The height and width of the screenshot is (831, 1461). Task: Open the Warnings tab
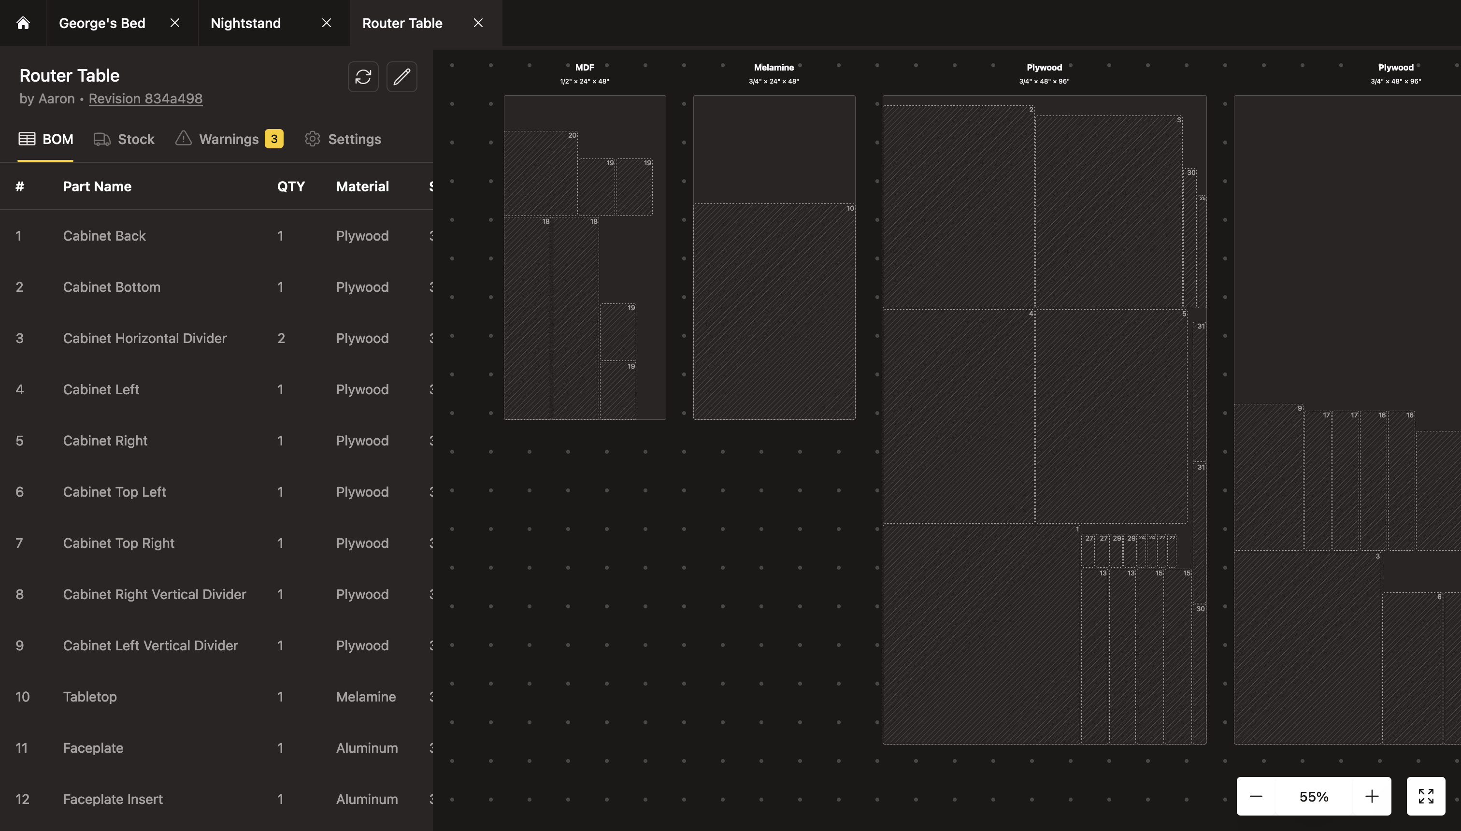coord(228,139)
